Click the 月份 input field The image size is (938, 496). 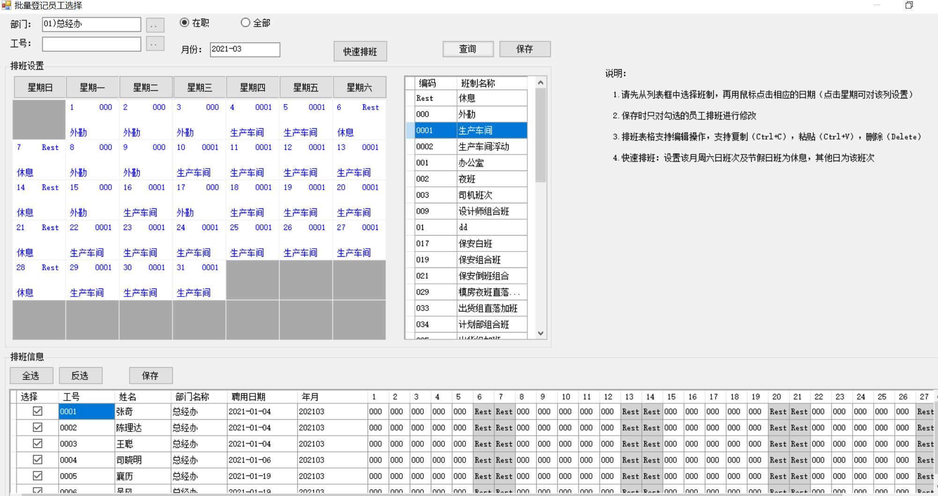(244, 50)
